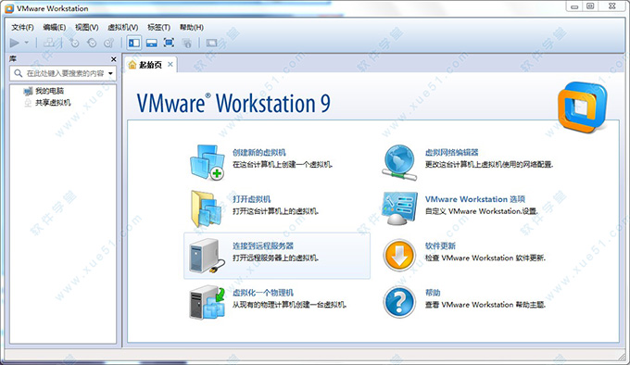
Task: Expand the library search dropdown arrow
Action: 110,73
